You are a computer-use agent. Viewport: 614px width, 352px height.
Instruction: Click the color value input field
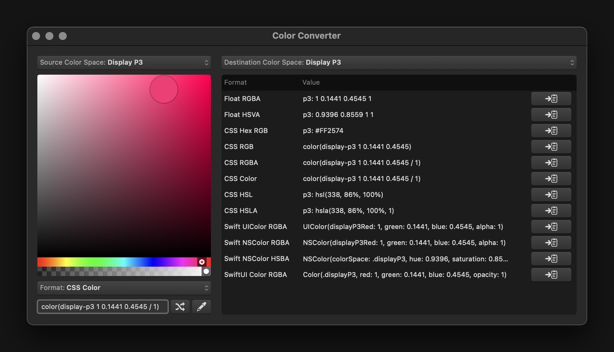[103, 307]
